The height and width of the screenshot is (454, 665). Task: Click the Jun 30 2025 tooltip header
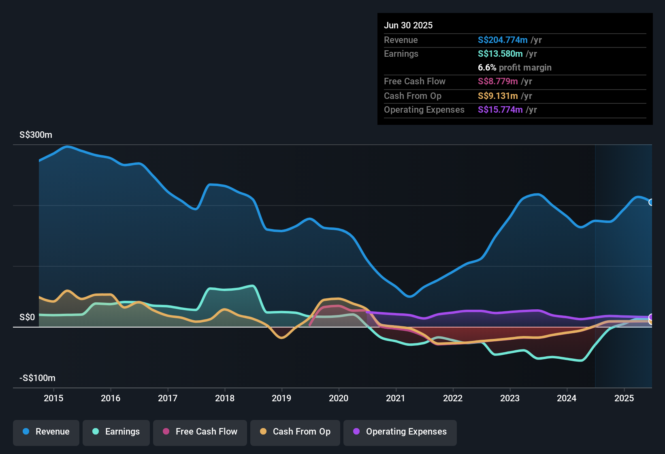pyautogui.click(x=408, y=25)
